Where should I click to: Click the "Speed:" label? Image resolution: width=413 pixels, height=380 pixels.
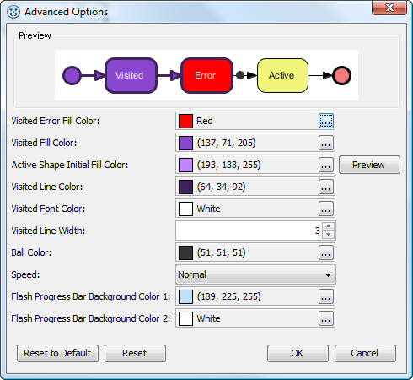(x=25, y=274)
